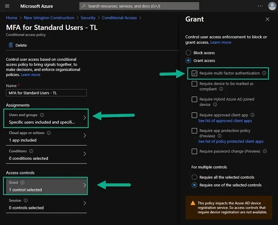This screenshot has width=278, height=225.
Task: Show info icon next to Session
Action: (26, 200)
